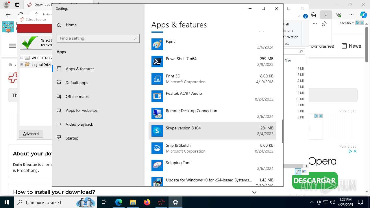
Task: Click the blue help question icon
Action: 305,16
